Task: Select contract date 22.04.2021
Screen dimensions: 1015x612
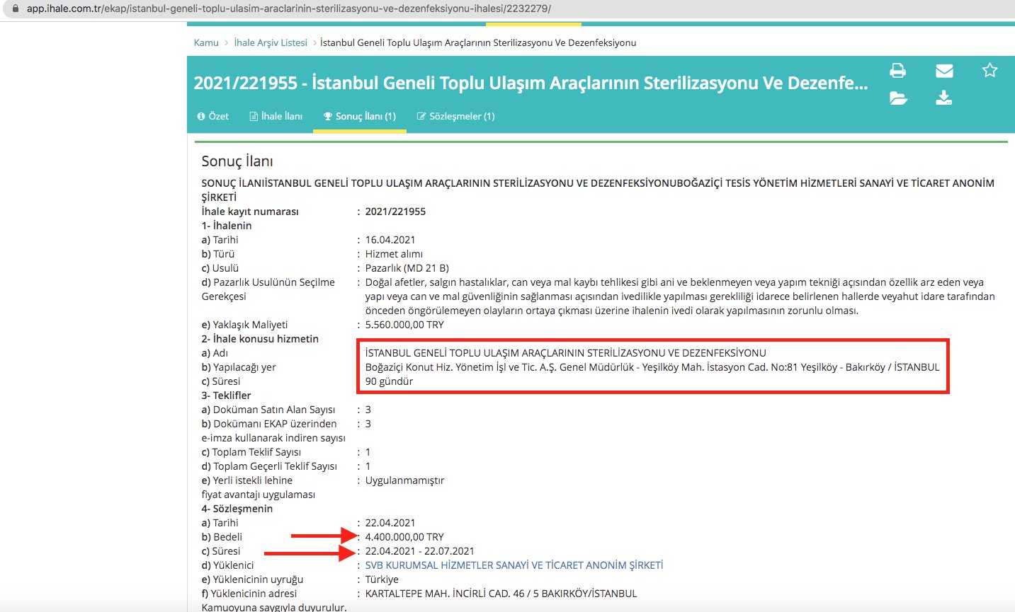Action: click(x=390, y=523)
